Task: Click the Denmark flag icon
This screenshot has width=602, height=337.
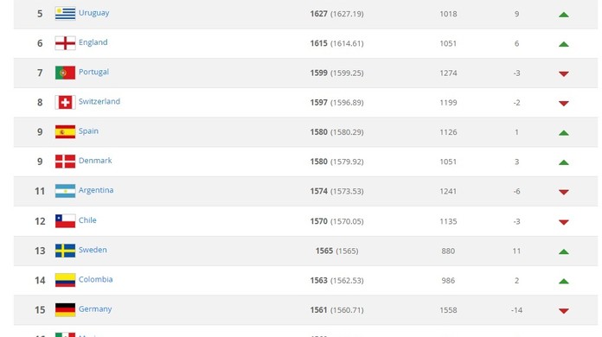Action: coord(65,162)
